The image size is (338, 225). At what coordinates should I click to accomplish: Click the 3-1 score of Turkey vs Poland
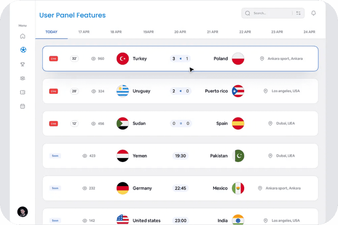coord(180,58)
